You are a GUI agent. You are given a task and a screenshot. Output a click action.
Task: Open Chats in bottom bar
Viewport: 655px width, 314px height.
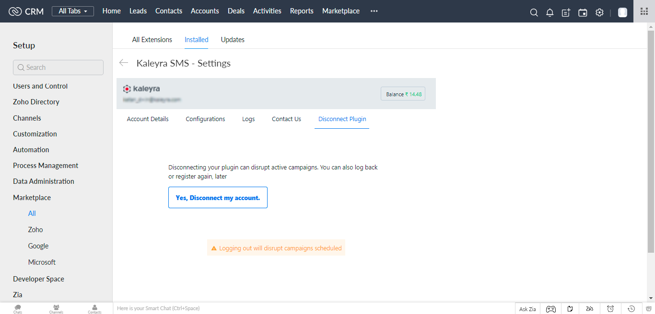[x=18, y=309]
